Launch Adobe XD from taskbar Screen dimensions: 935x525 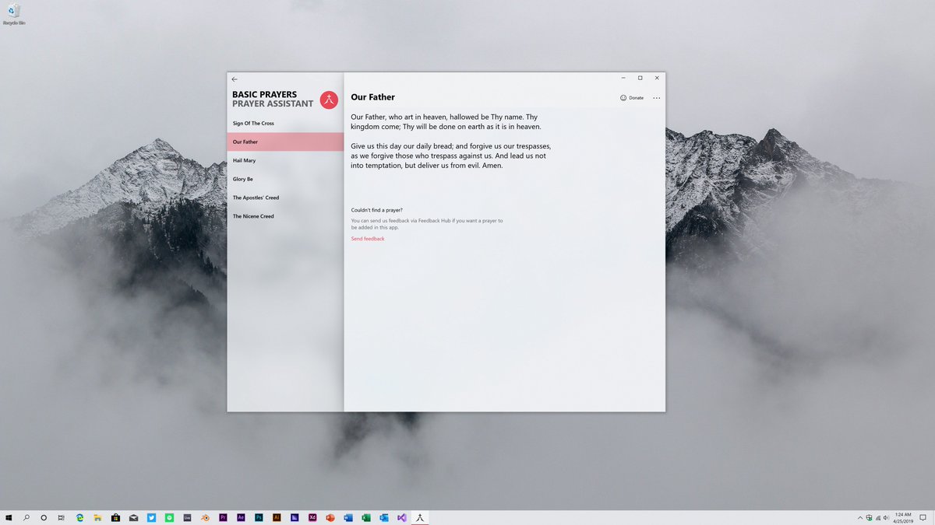312,517
